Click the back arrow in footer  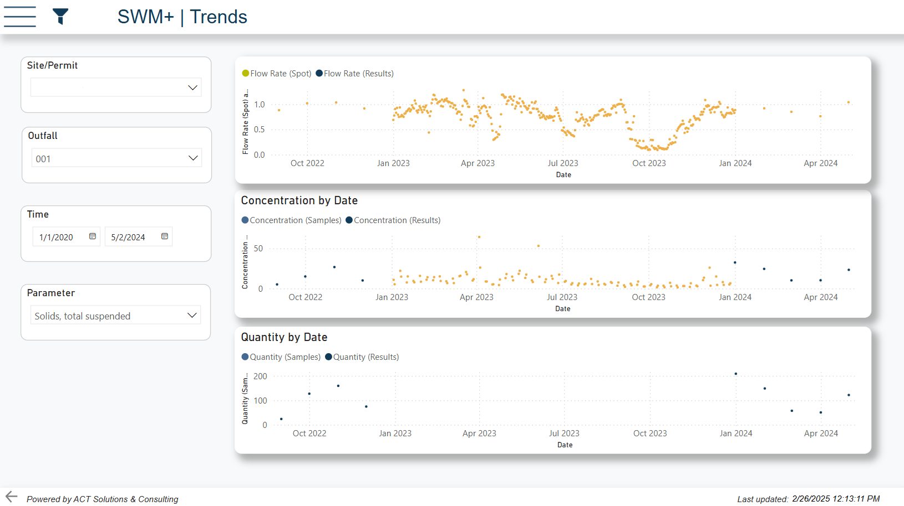coord(12,497)
